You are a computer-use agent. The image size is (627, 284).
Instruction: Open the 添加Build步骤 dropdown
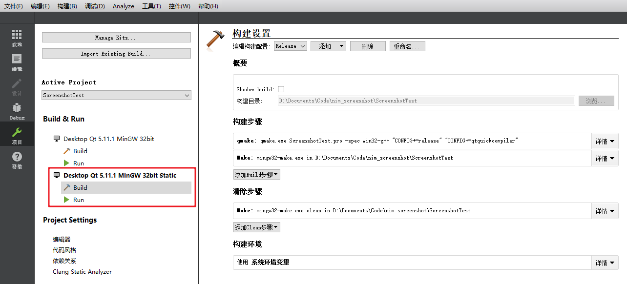257,175
